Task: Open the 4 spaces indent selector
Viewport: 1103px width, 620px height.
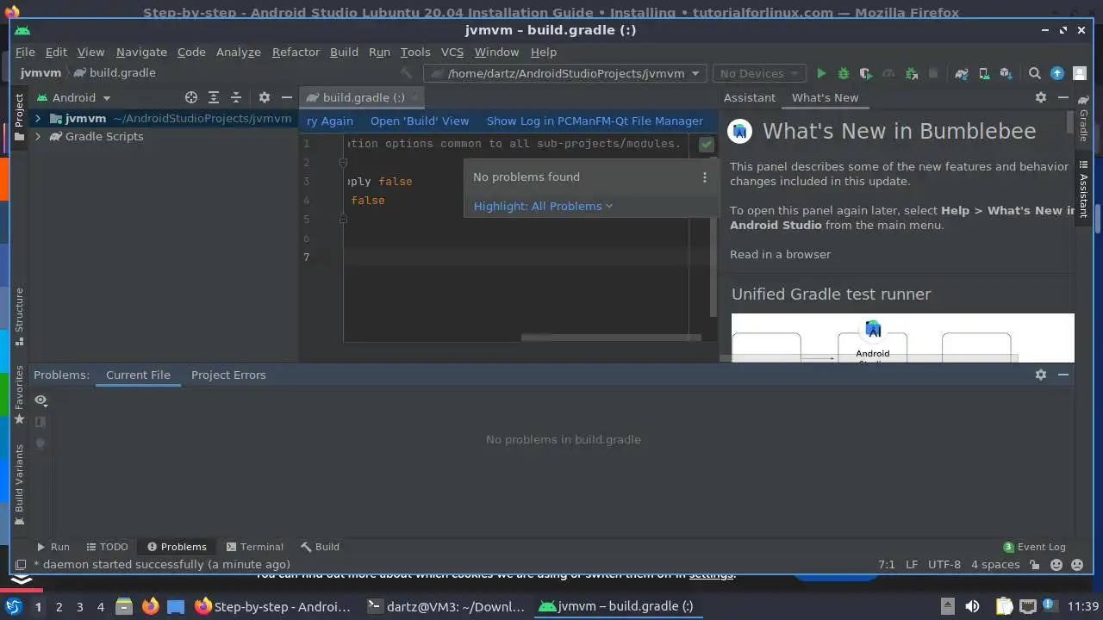Action: tap(995, 565)
